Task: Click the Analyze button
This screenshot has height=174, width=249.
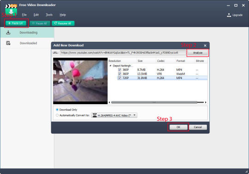Action: click(198, 53)
